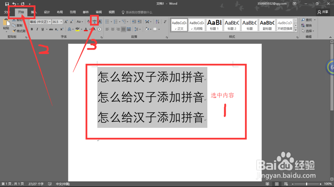Increase font size with grow font icon
334x187 pixels.
[66, 22]
